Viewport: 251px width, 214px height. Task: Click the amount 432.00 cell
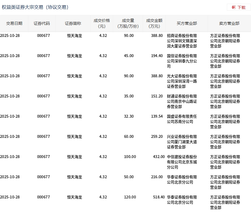(159, 157)
